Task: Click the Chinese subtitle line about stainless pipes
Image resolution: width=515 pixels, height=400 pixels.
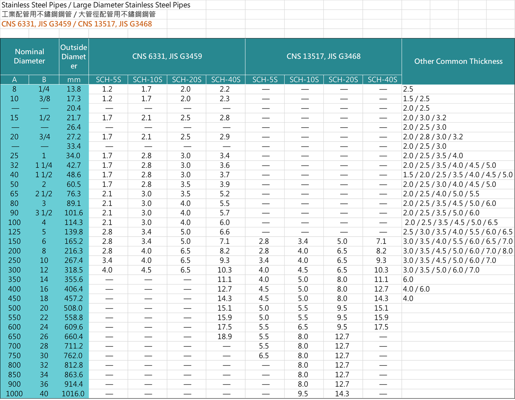Action: (79, 14)
